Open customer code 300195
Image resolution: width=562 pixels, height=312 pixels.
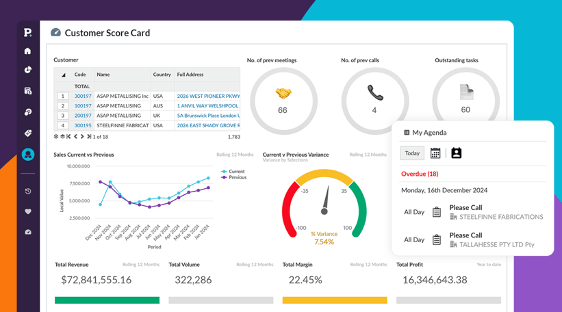click(x=83, y=125)
